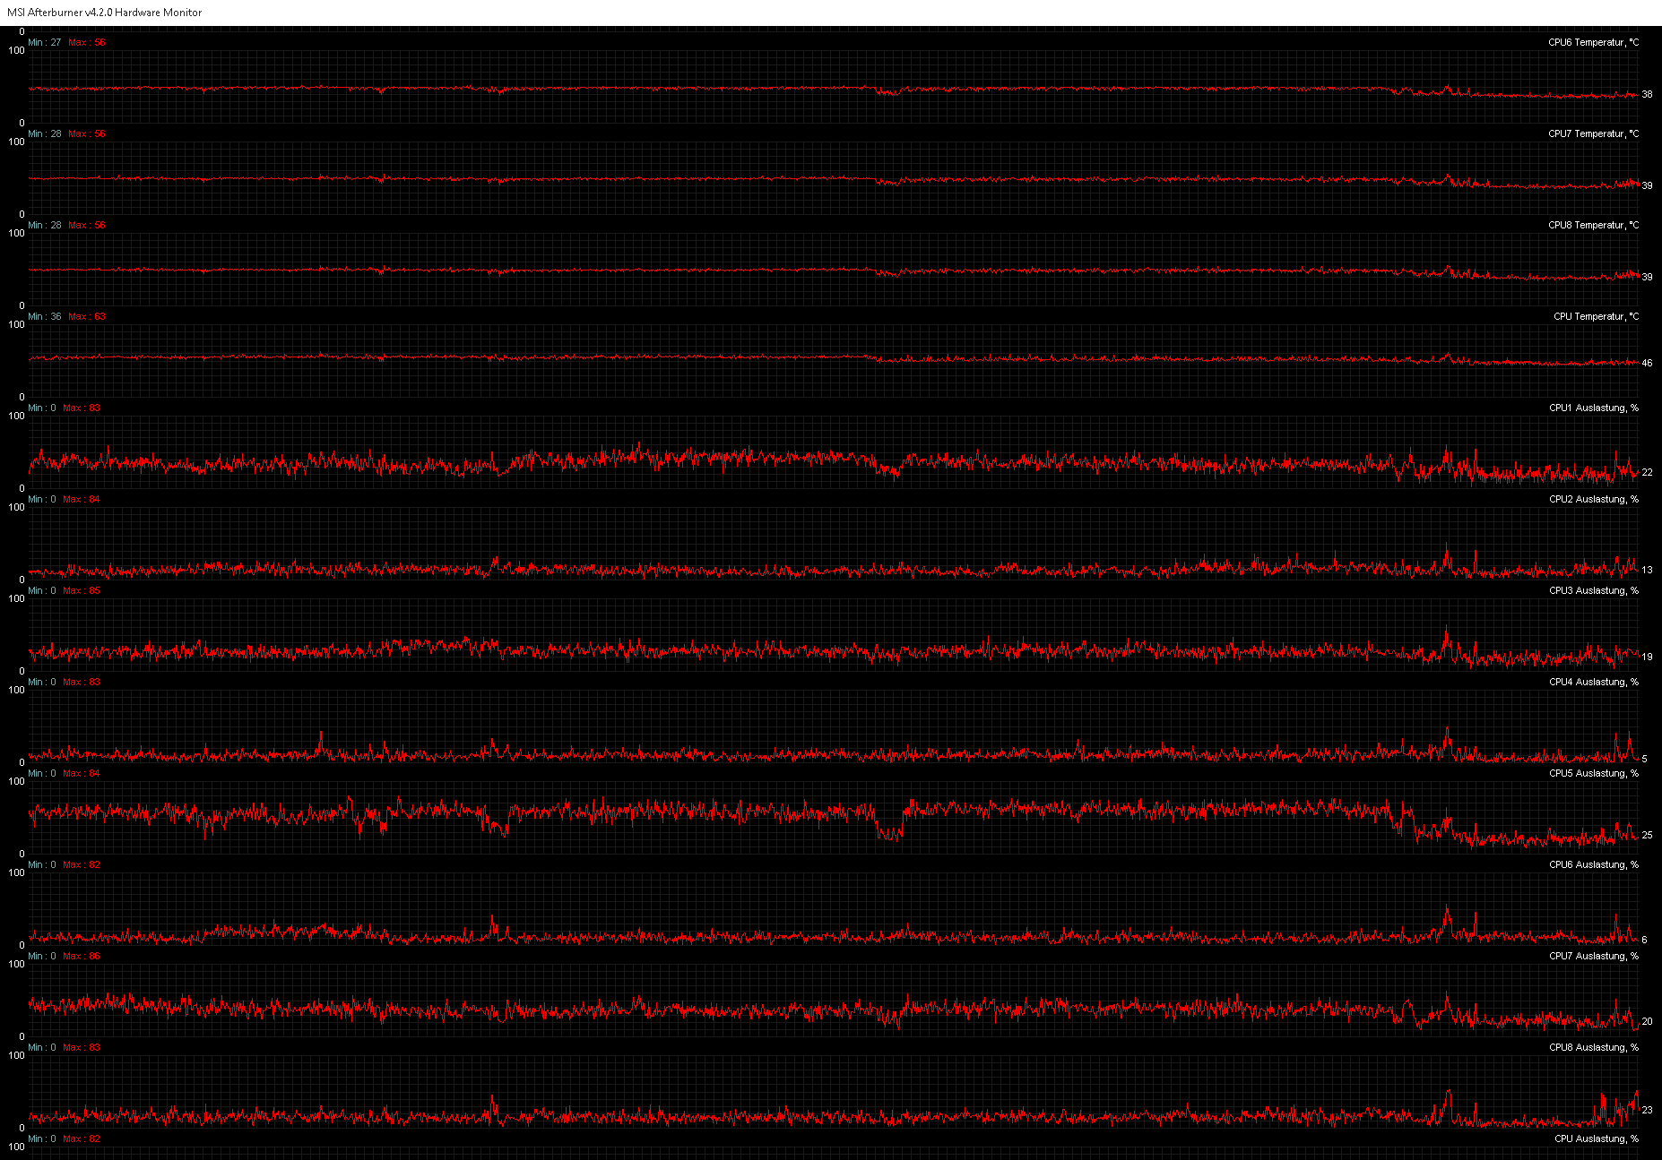1662x1160 pixels.
Task: Select the CPU6 Temperatur current value 38
Action: coord(1647,94)
